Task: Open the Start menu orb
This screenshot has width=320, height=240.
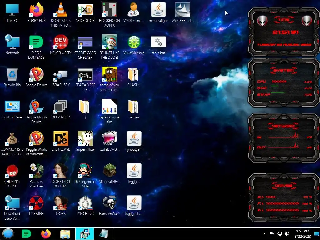Action: pyautogui.click(x=8, y=234)
